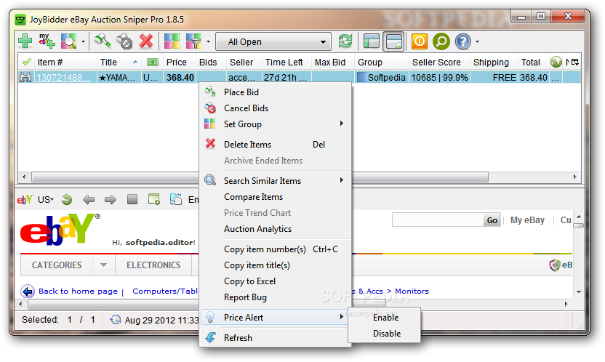The width and height of the screenshot is (605, 362).
Task: Choose Disable in Price Alert submenu
Action: (384, 334)
